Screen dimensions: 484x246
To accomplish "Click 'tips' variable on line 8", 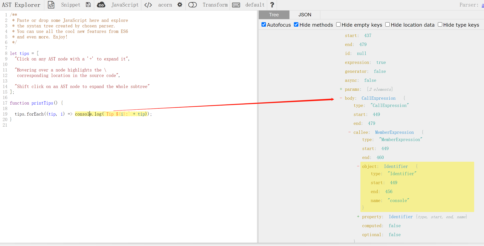I will coord(24,53).
